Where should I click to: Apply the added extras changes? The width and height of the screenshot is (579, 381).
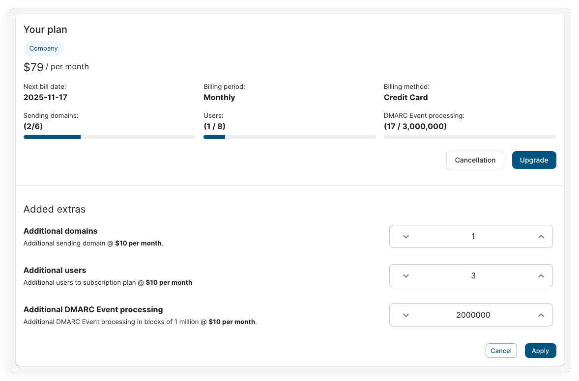(x=540, y=351)
